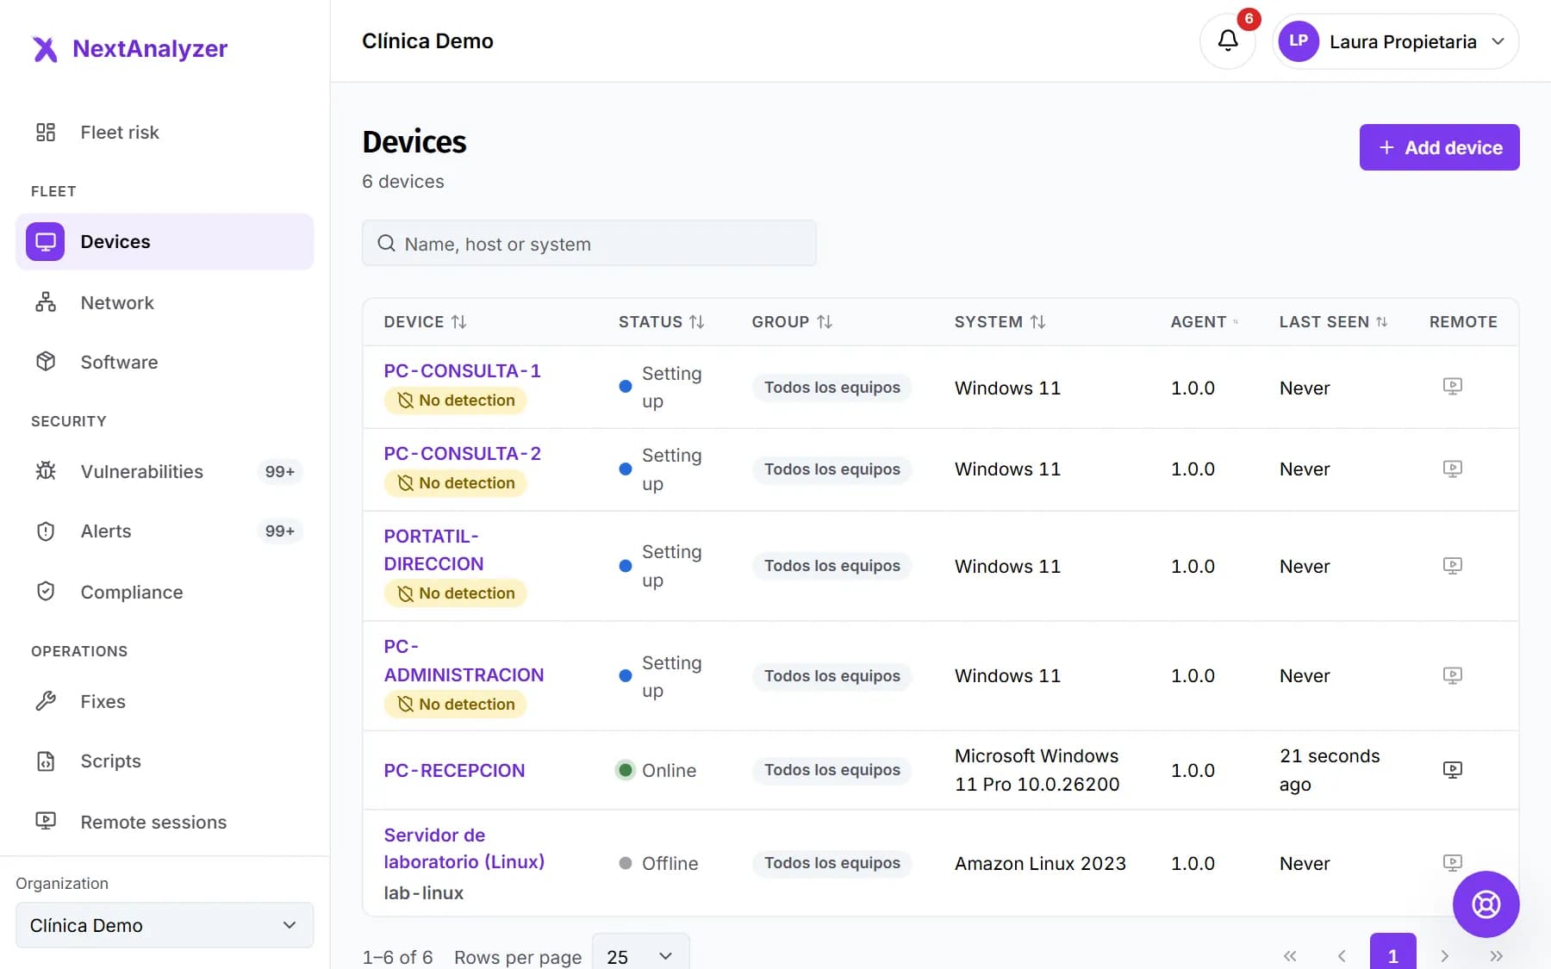Open Vulnerabilities section

pos(164,471)
